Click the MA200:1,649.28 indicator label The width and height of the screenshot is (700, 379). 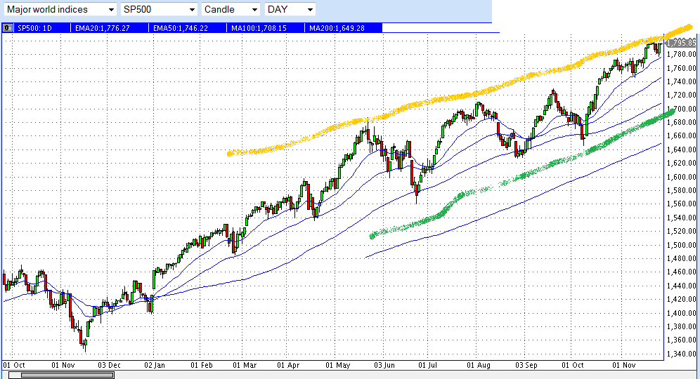point(337,28)
